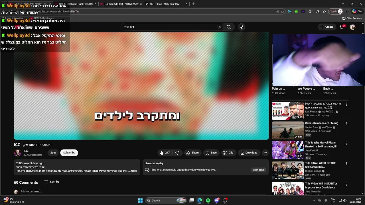The height and width of the screenshot is (205, 365).
Task: Click the YouTube search magnifier button
Action: 229,27
